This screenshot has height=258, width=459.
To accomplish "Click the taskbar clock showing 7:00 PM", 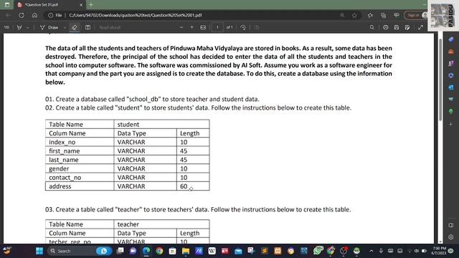I will click(439, 251).
